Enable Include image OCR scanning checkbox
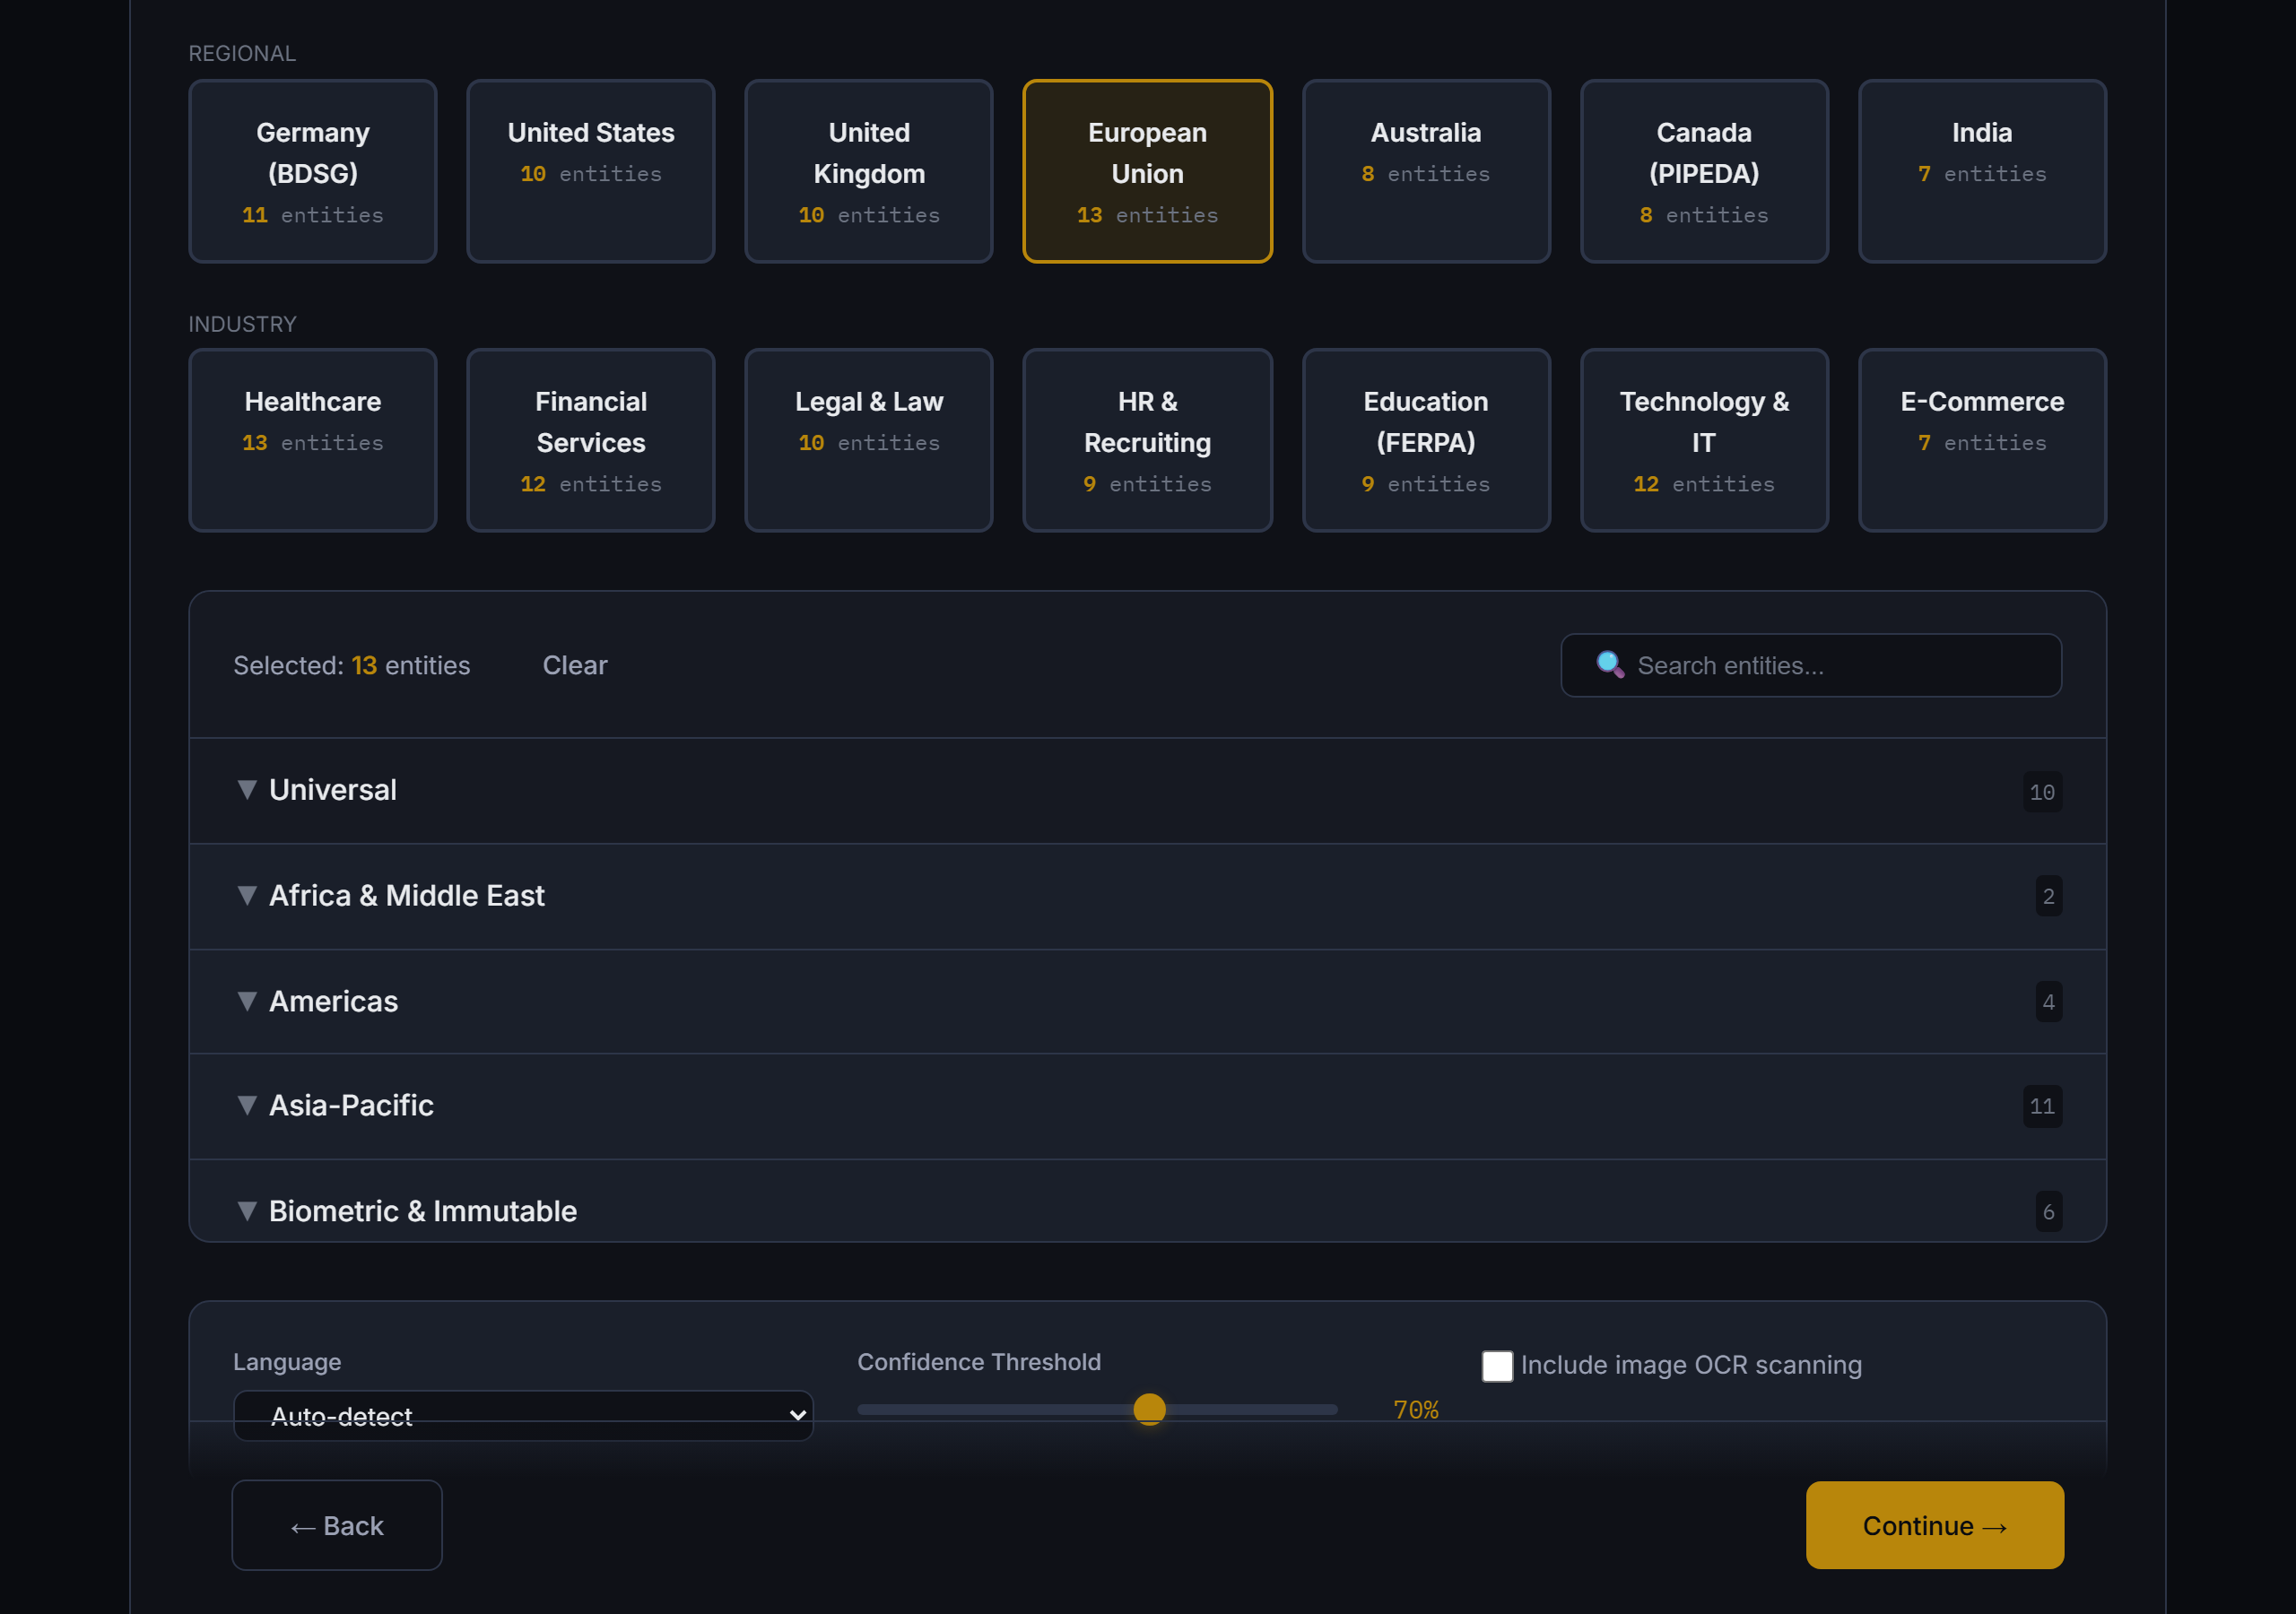 click(x=1497, y=1365)
